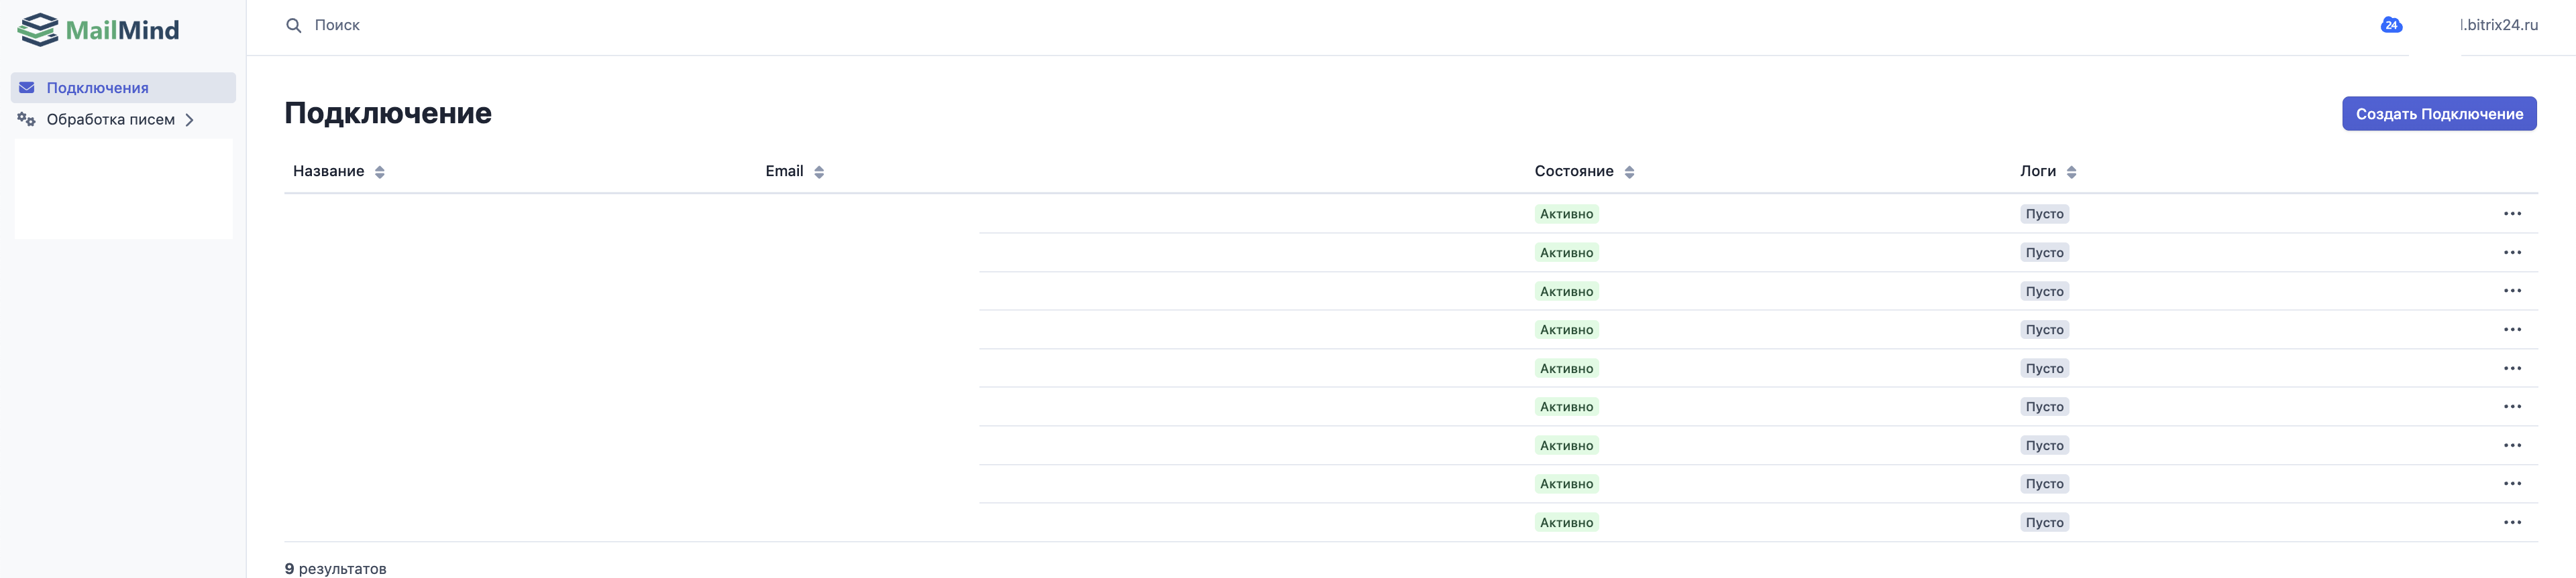
Task: Open the three-dot menu of last row
Action: (x=2512, y=522)
